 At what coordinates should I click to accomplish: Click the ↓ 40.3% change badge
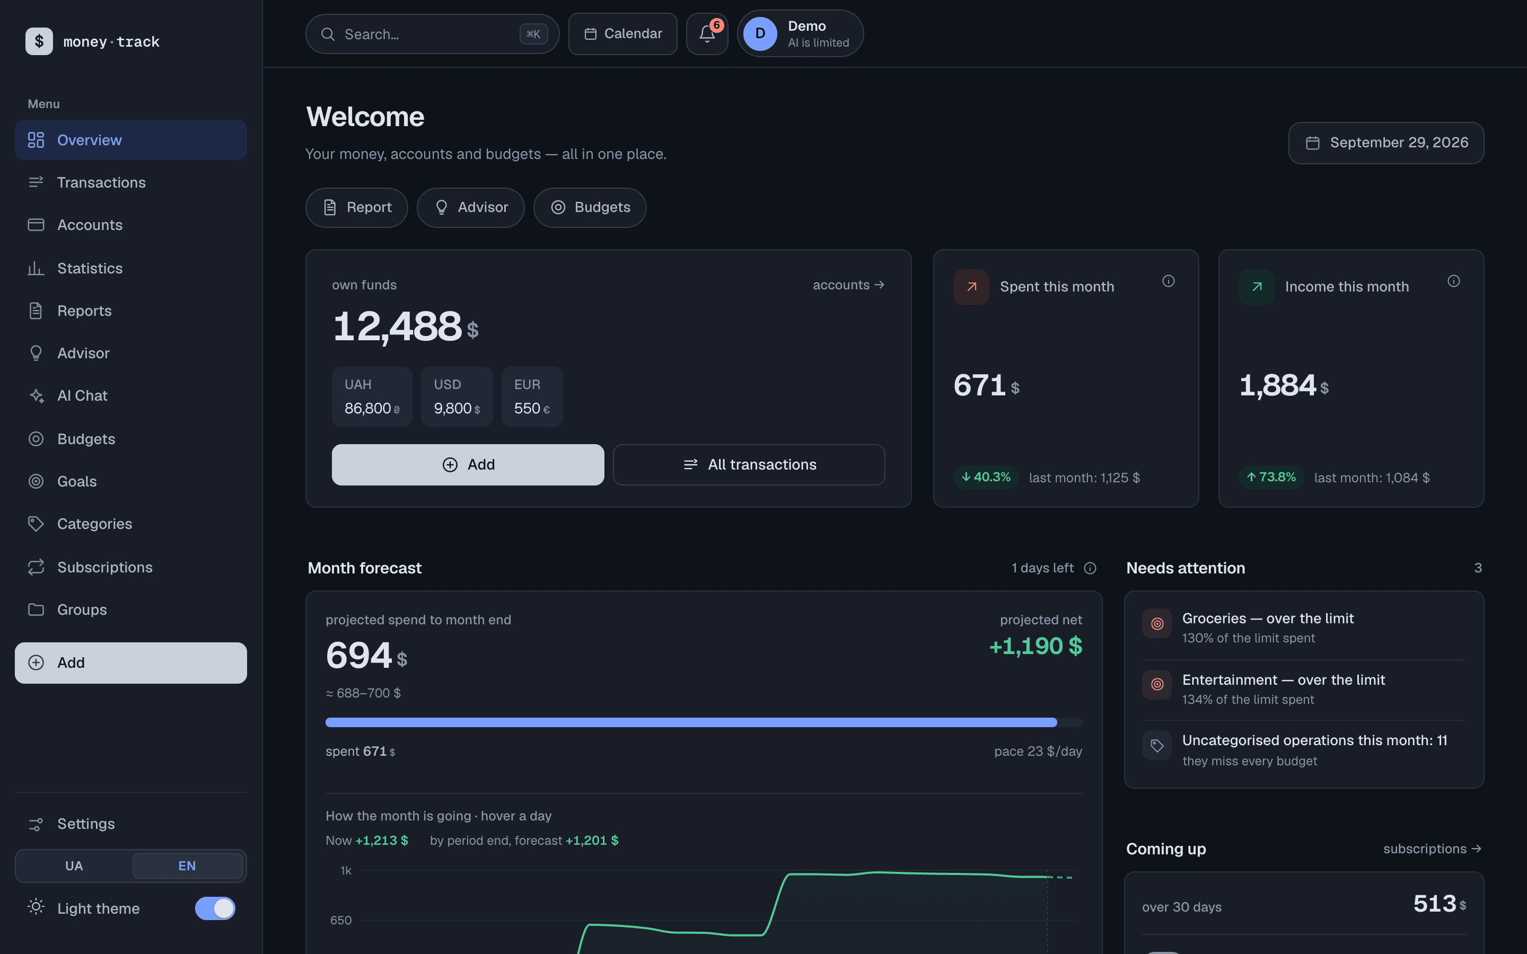click(986, 477)
